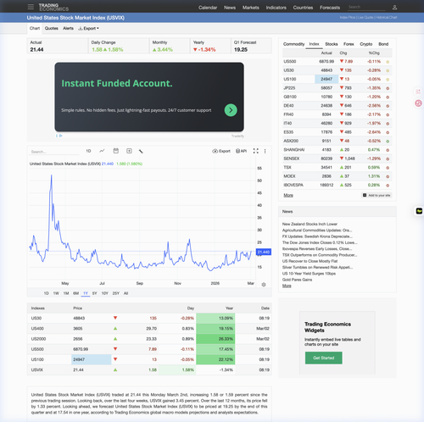Switch to the Alerts tab
Image resolution: width=424 pixels, height=422 pixels.
(68, 28)
